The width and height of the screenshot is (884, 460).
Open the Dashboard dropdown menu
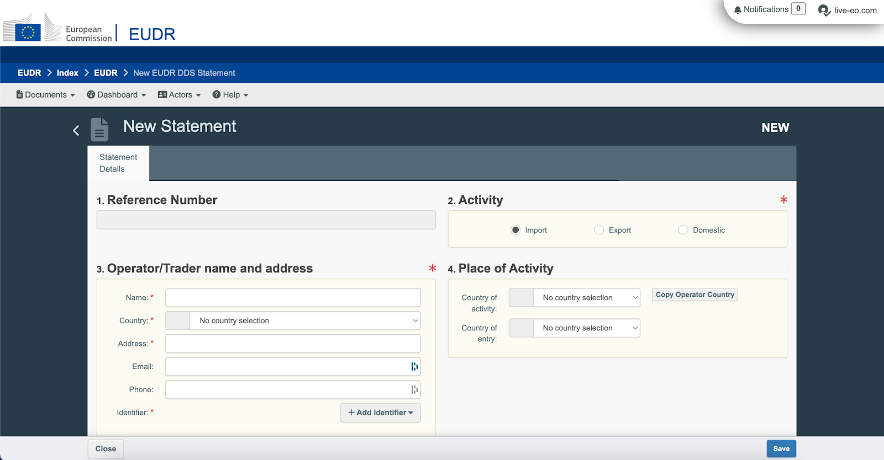coord(117,95)
